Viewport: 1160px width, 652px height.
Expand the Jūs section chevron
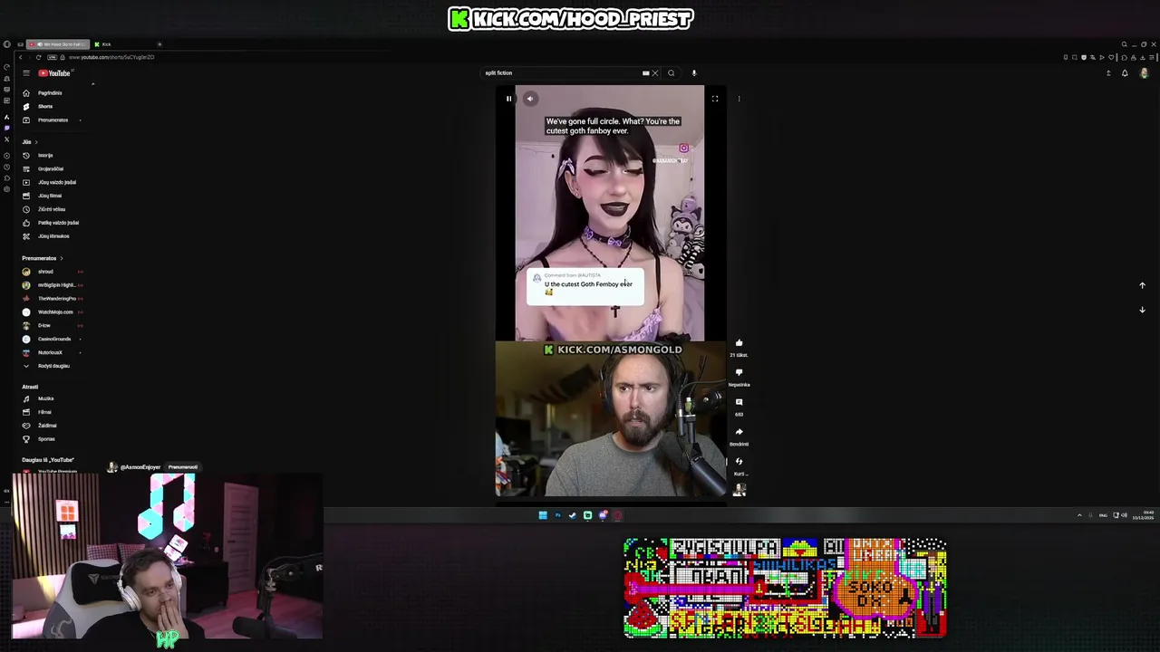point(35,142)
